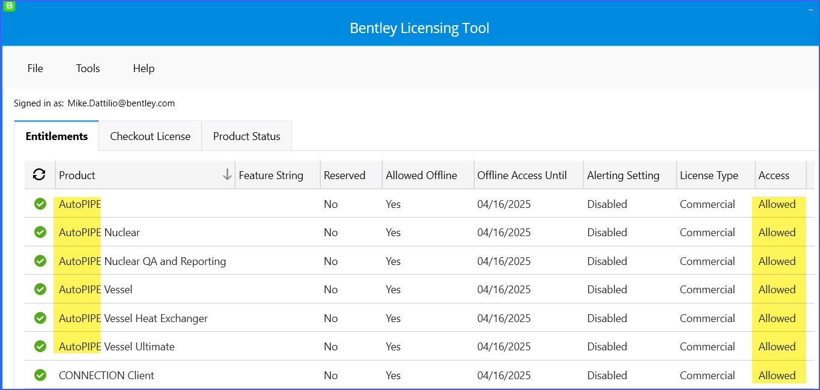This screenshot has width=820, height=390.
Task: Open the Tools menu
Action: click(88, 69)
